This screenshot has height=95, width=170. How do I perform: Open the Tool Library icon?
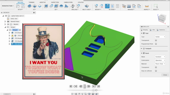click(x=124, y=6)
